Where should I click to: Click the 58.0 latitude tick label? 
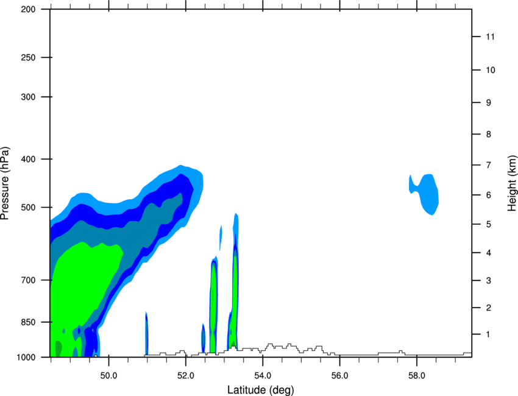tap(417, 375)
